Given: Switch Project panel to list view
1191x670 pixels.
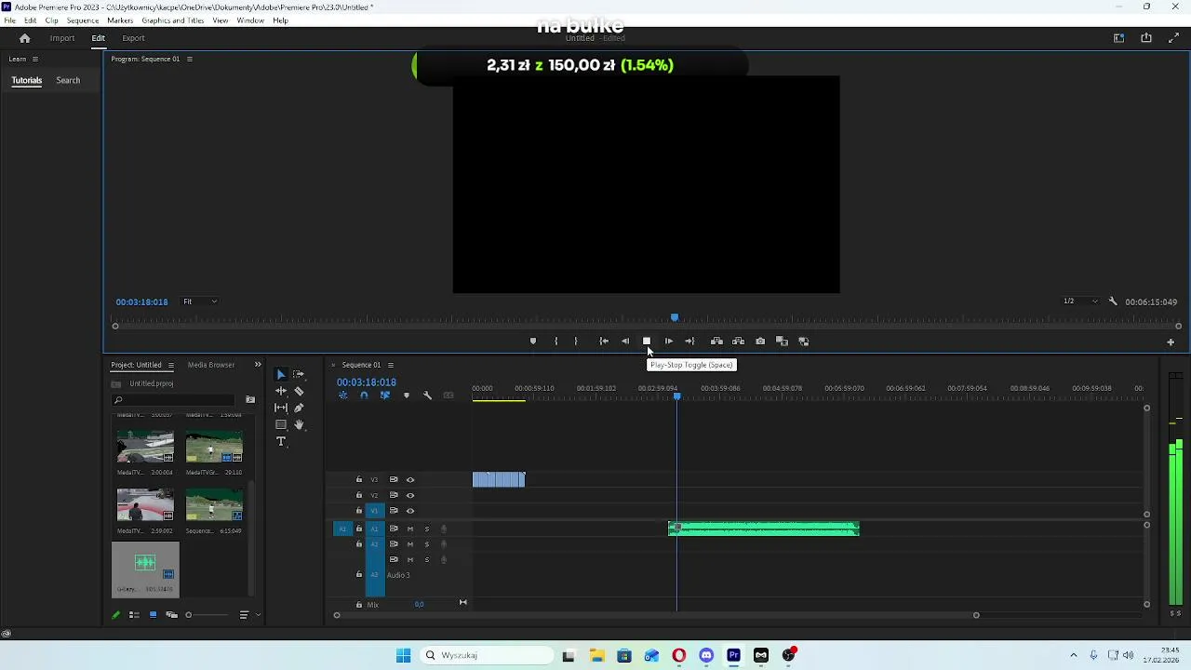Looking at the screenshot, I should 134,615.
